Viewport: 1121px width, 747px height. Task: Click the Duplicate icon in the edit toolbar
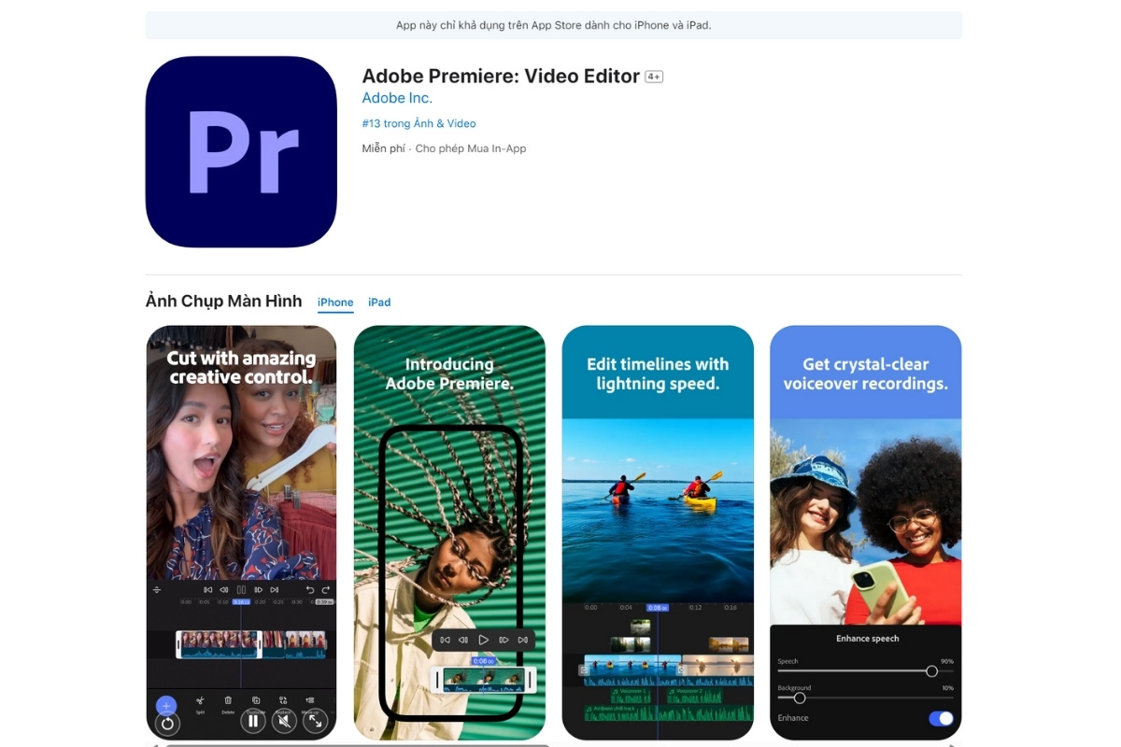point(256,700)
